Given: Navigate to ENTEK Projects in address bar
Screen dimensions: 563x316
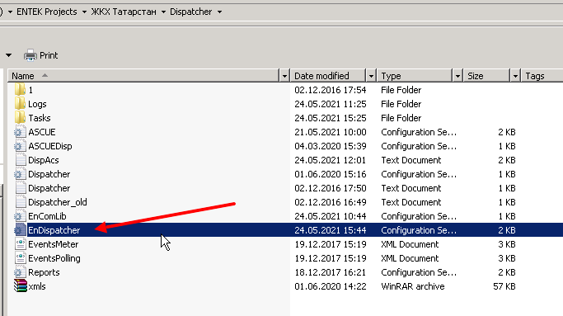Looking at the screenshot, I should tap(47, 12).
